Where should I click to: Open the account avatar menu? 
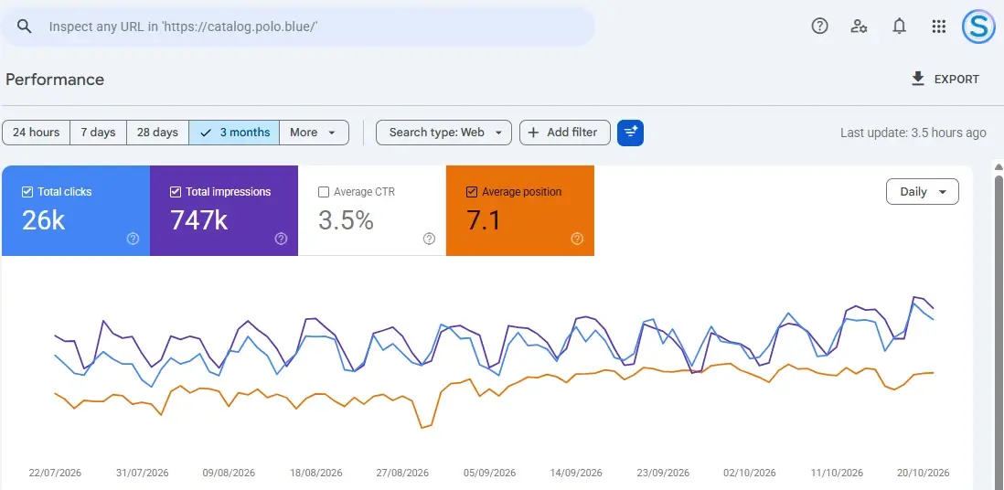pos(977,26)
